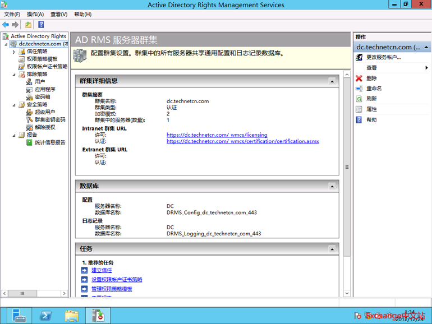Viewport: 432px width, 324px height.
Task: Open PowerShell from the taskbar
Action: pos(45,316)
